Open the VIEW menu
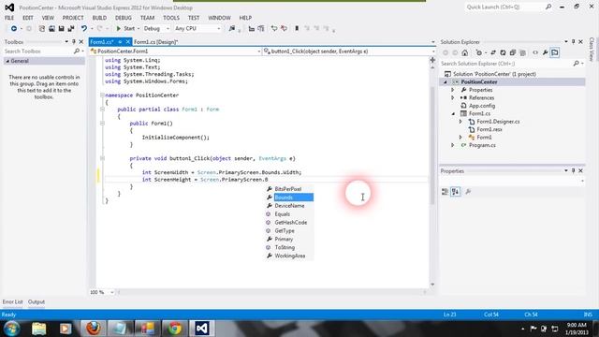The height and width of the screenshot is (337, 599). coord(48,18)
